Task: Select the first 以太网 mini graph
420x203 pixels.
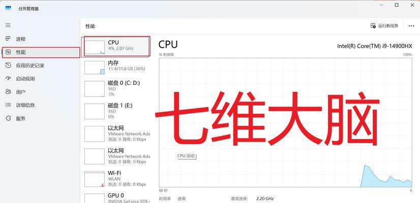Action: click(95, 134)
